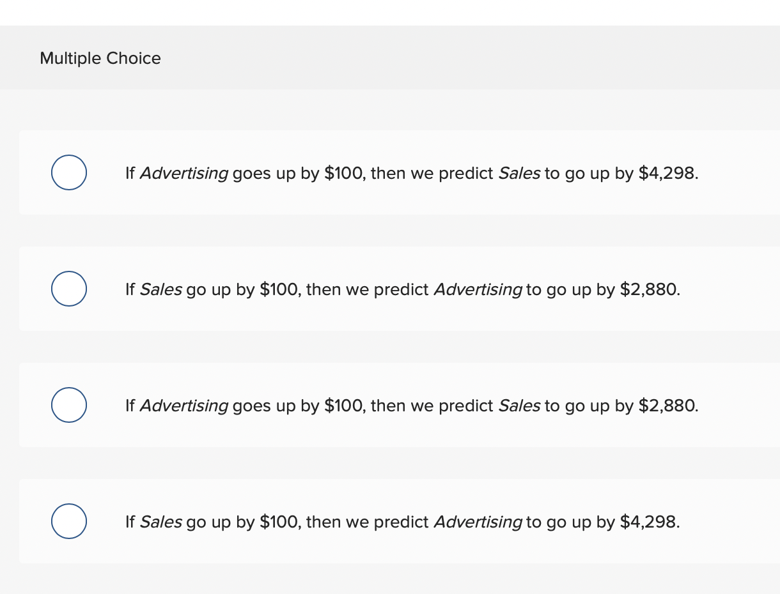
Task: Click the $4,298 amount in the last option
Action: [650, 522]
